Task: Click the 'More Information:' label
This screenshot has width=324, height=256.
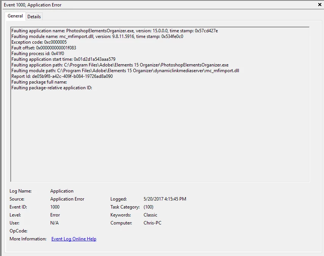Action: [x=28, y=239]
